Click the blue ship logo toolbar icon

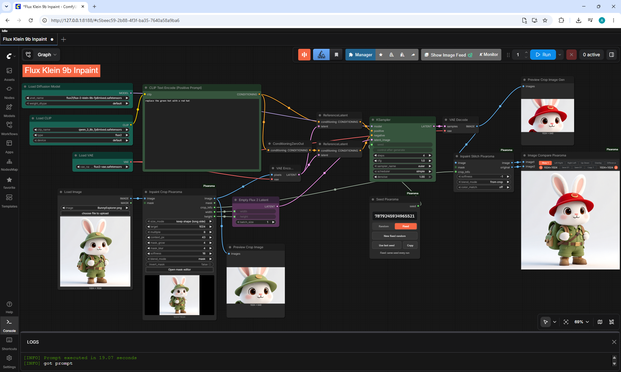point(321,55)
